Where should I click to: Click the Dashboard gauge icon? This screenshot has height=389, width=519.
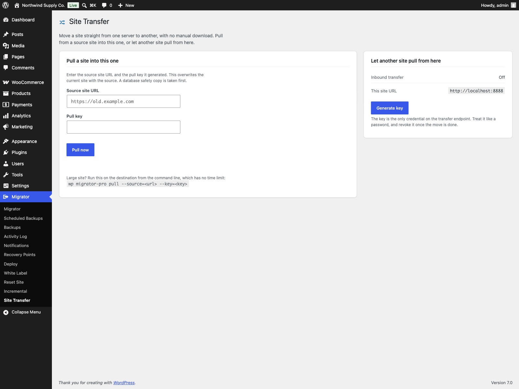(6, 20)
